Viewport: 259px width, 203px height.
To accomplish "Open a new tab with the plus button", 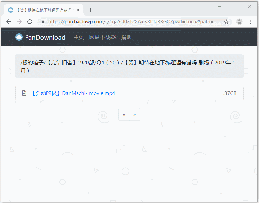I will click(91, 10).
